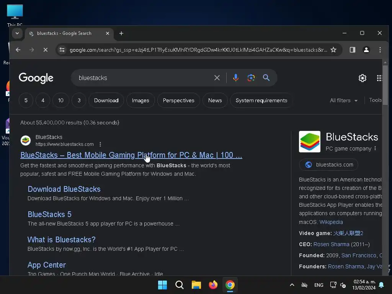Viewport: 392px width, 294px height.
Task: Select the 4 filter chip
Action: pos(43,100)
